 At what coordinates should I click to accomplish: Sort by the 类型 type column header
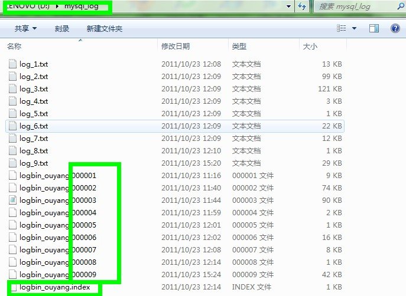tap(264, 46)
